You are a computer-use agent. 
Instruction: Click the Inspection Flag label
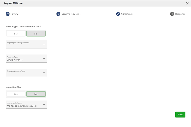tap(13, 87)
